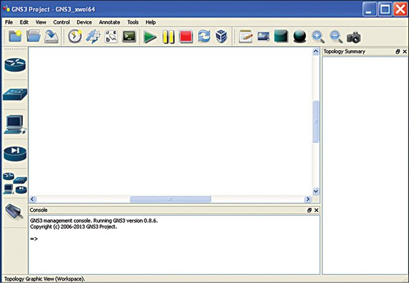This screenshot has width=409, height=283.
Task: Click the new blank project icon
Action: (x=15, y=37)
